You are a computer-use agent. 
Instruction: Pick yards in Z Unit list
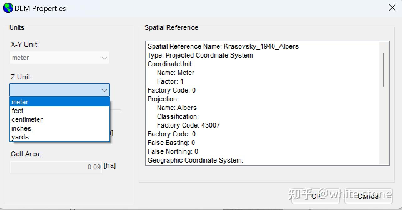pos(60,137)
